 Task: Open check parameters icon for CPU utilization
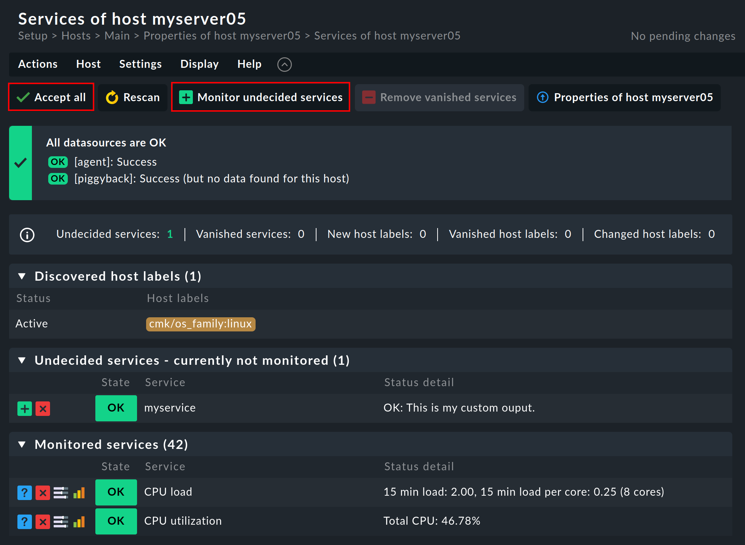(61, 522)
